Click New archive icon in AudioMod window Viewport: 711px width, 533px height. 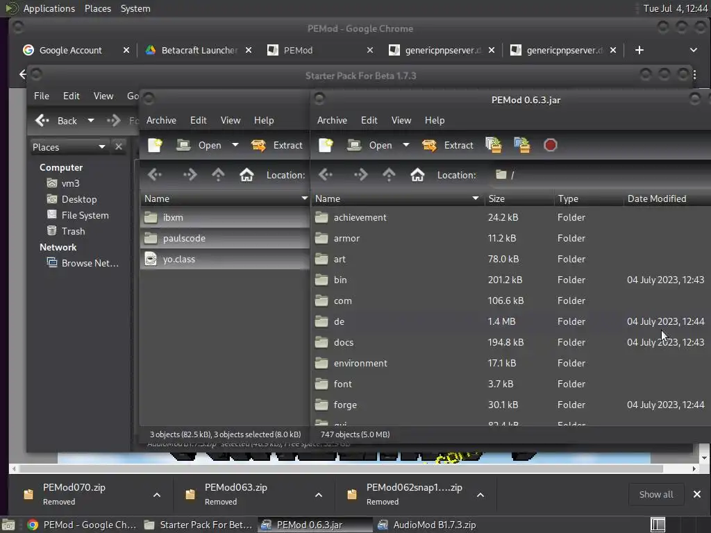click(155, 145)
